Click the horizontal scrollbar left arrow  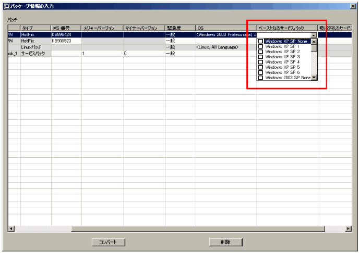[11, 229]
